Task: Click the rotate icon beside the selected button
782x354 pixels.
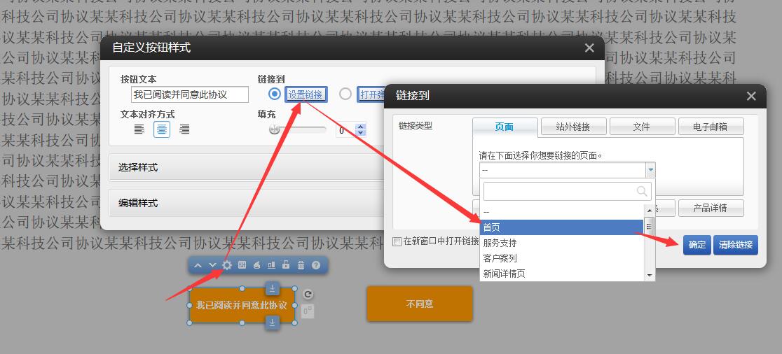Action: (308, 295)
